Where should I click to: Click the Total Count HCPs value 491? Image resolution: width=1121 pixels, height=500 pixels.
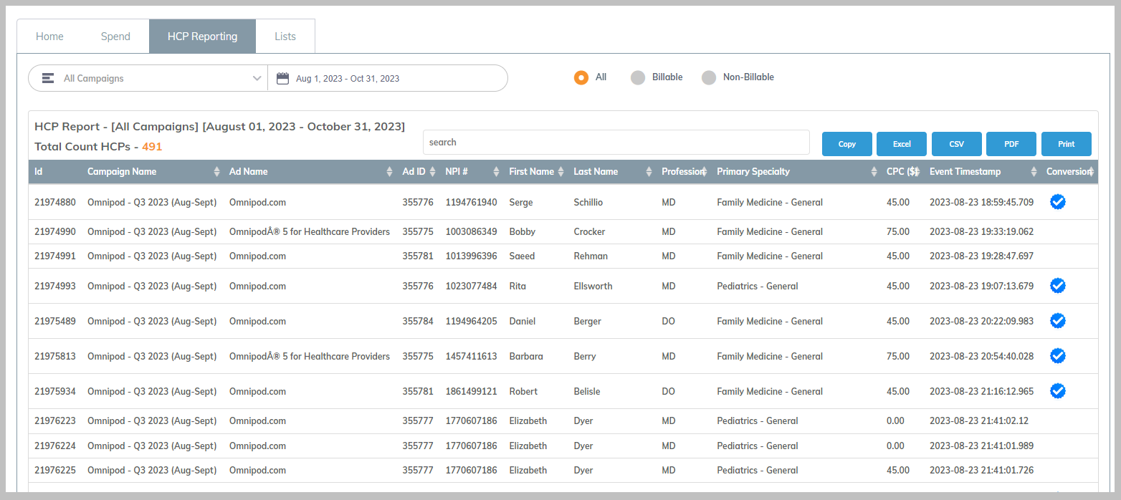click(152, 146)
